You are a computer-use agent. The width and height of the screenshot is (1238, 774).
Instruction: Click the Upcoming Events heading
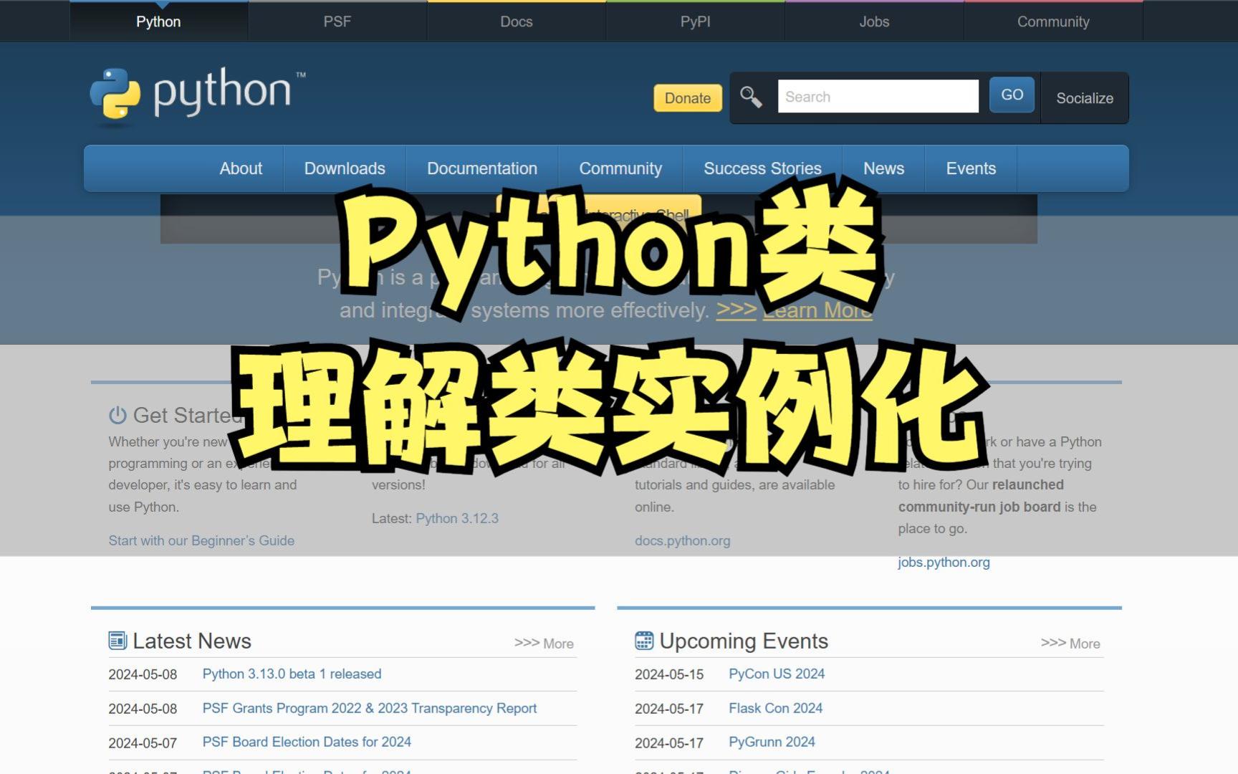744,641
